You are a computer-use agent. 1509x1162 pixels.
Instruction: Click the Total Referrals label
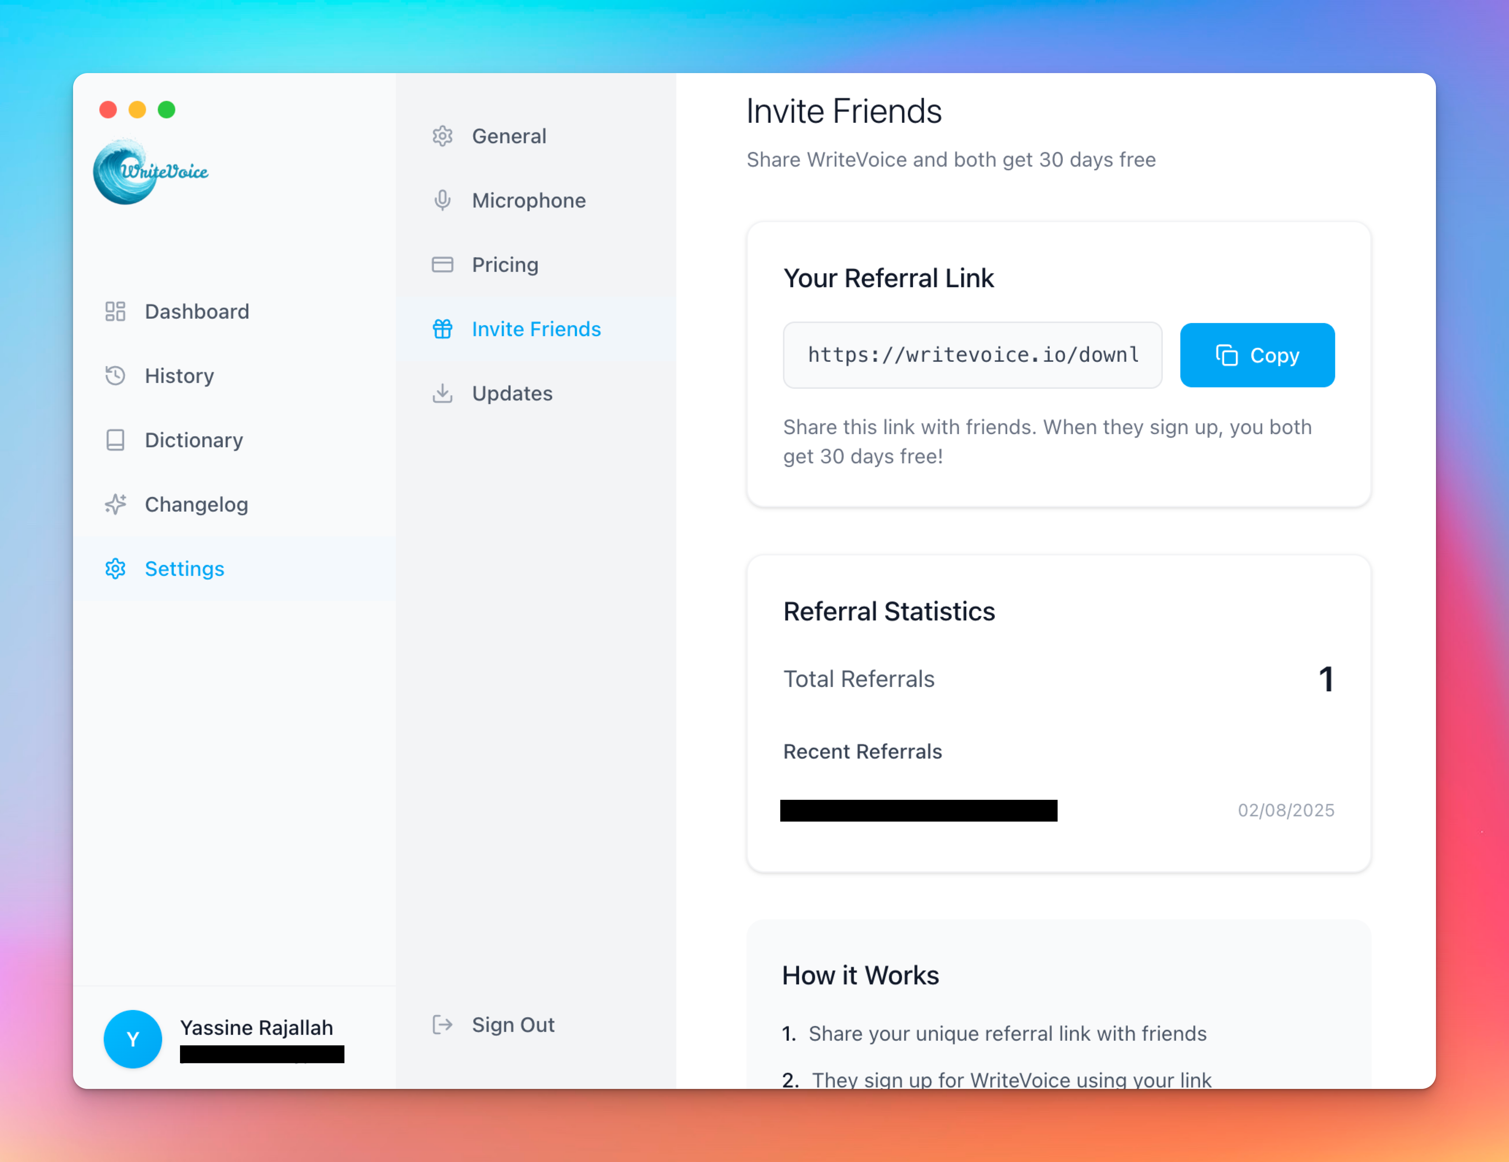[859, 679]
